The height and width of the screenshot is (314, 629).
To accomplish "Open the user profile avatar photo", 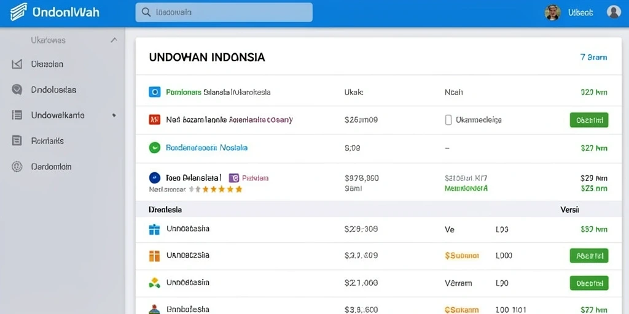I will [552, 12].
